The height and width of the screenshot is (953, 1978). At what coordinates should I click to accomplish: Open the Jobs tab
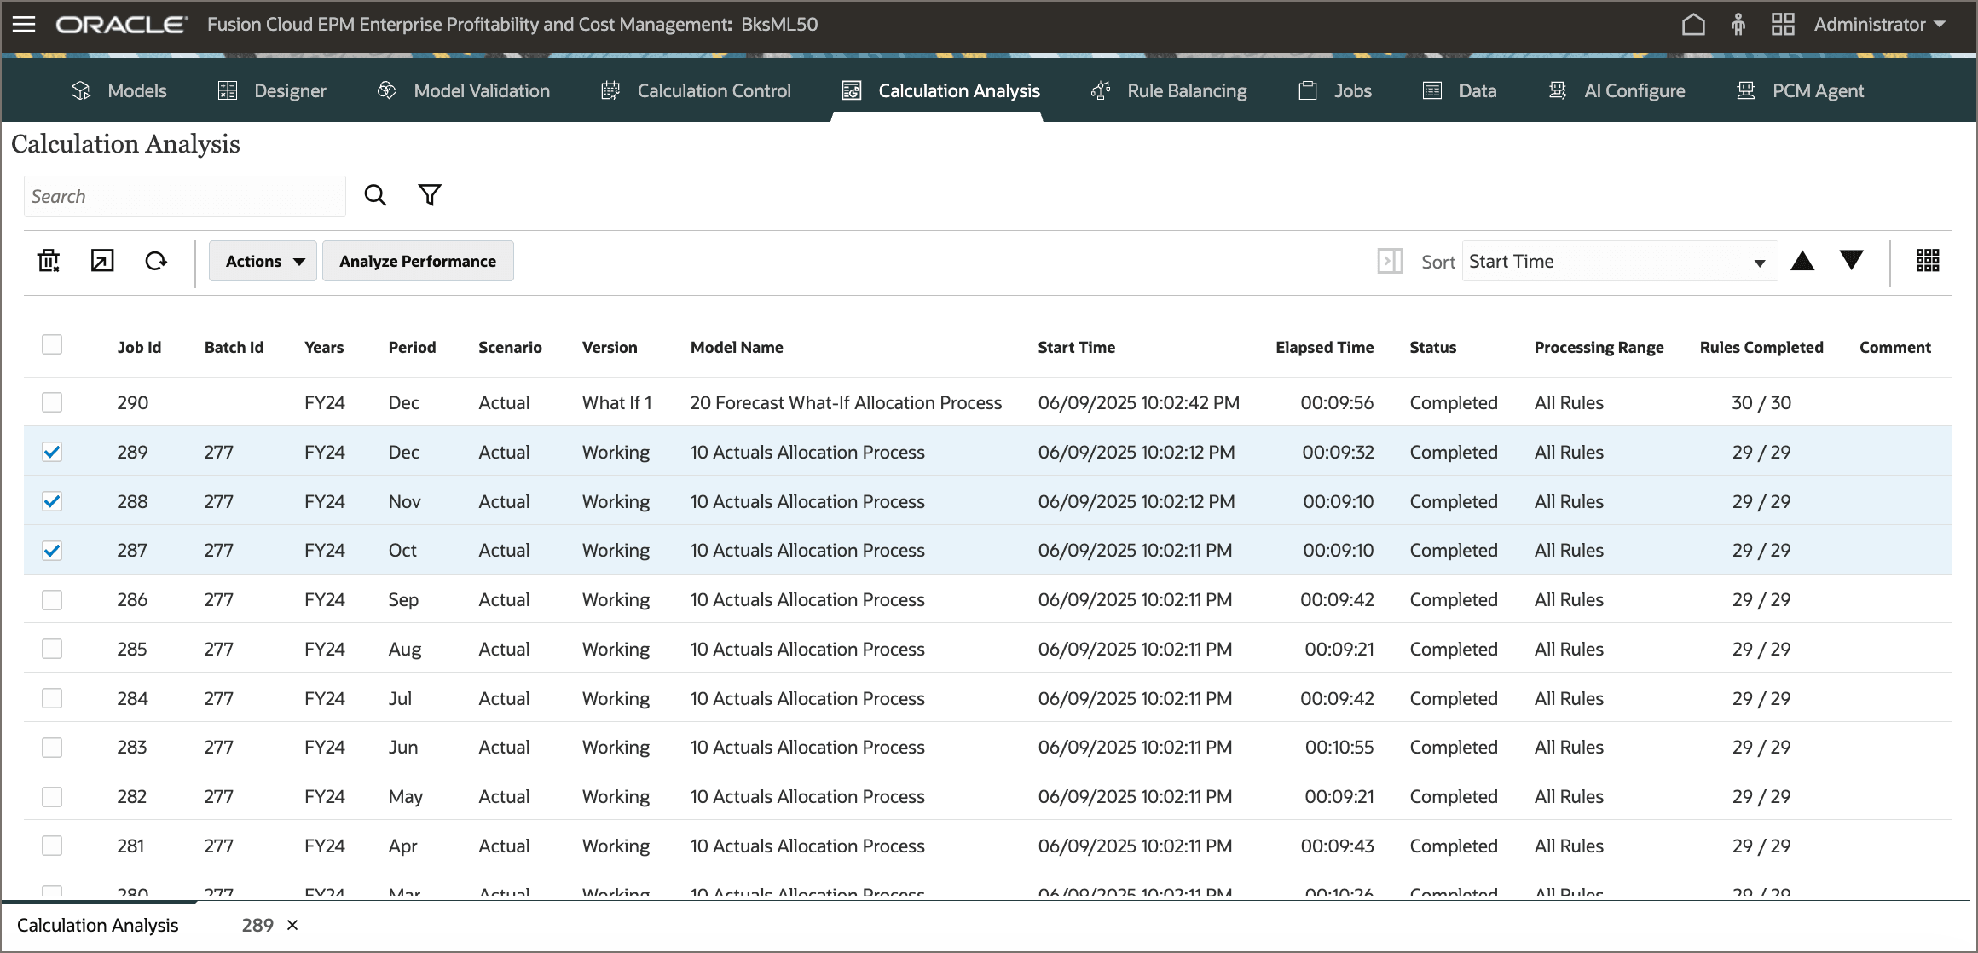point(1353,90)
